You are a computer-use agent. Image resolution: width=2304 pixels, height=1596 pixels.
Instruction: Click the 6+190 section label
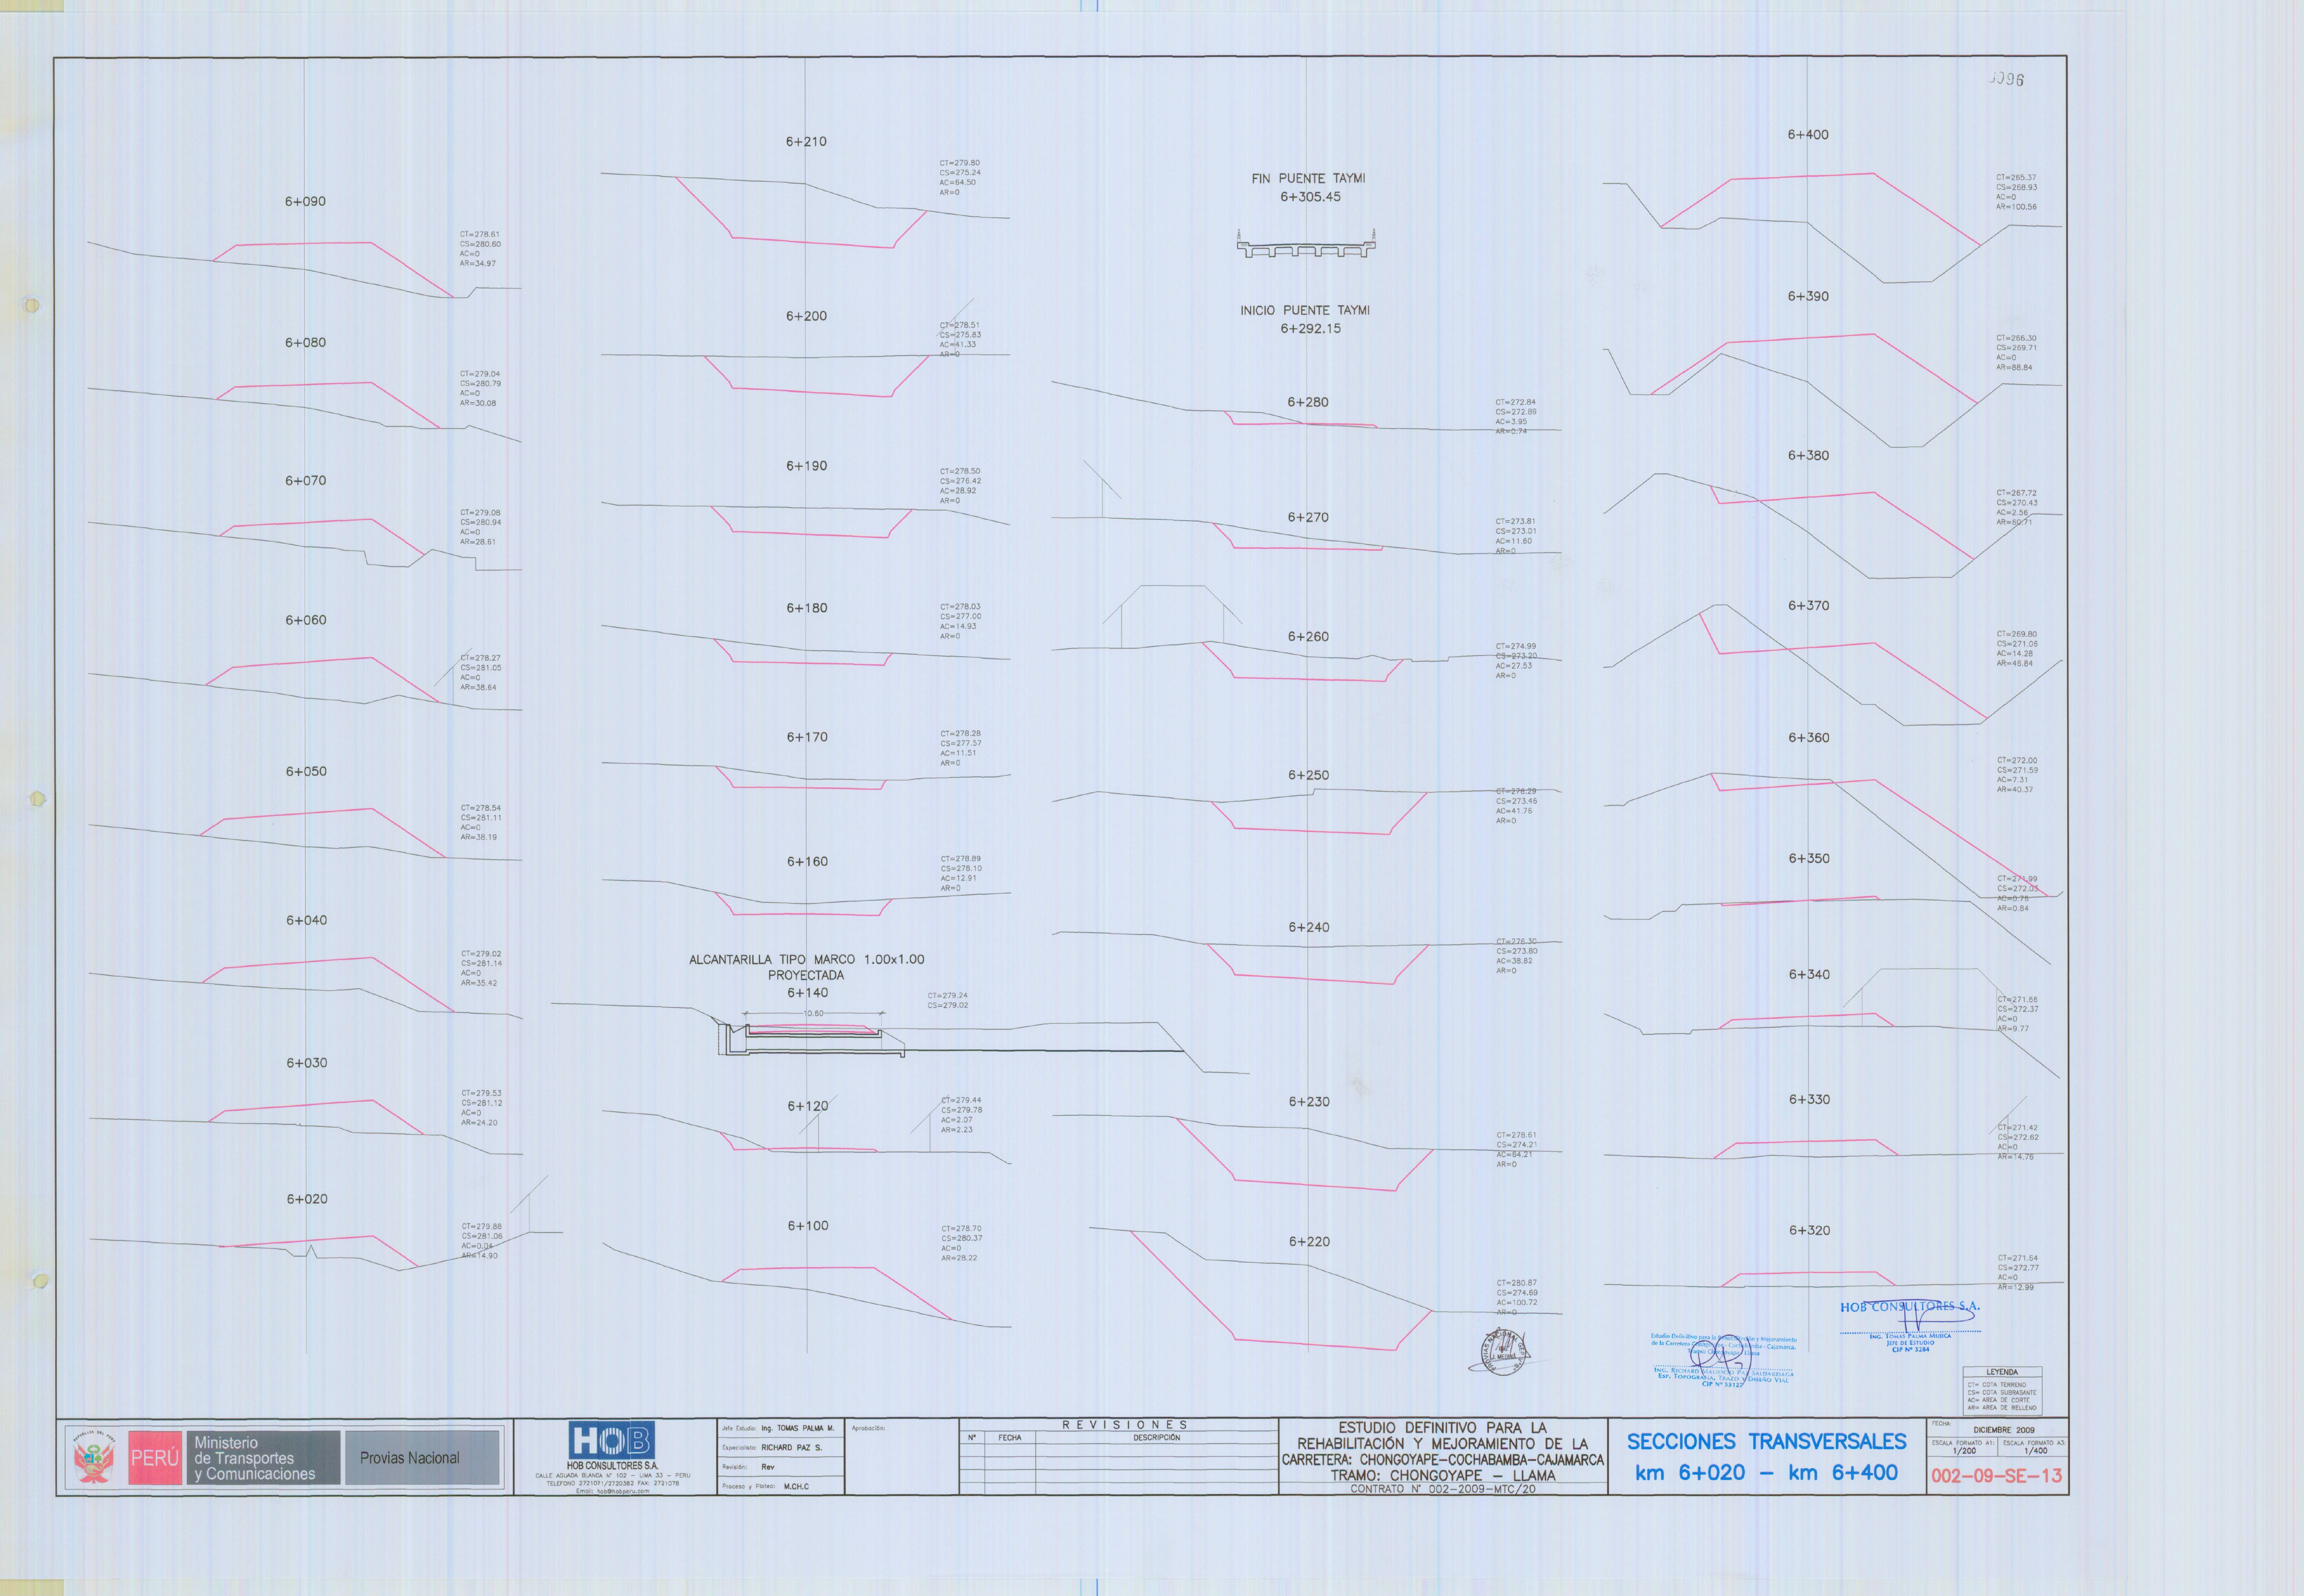point(806,466)
